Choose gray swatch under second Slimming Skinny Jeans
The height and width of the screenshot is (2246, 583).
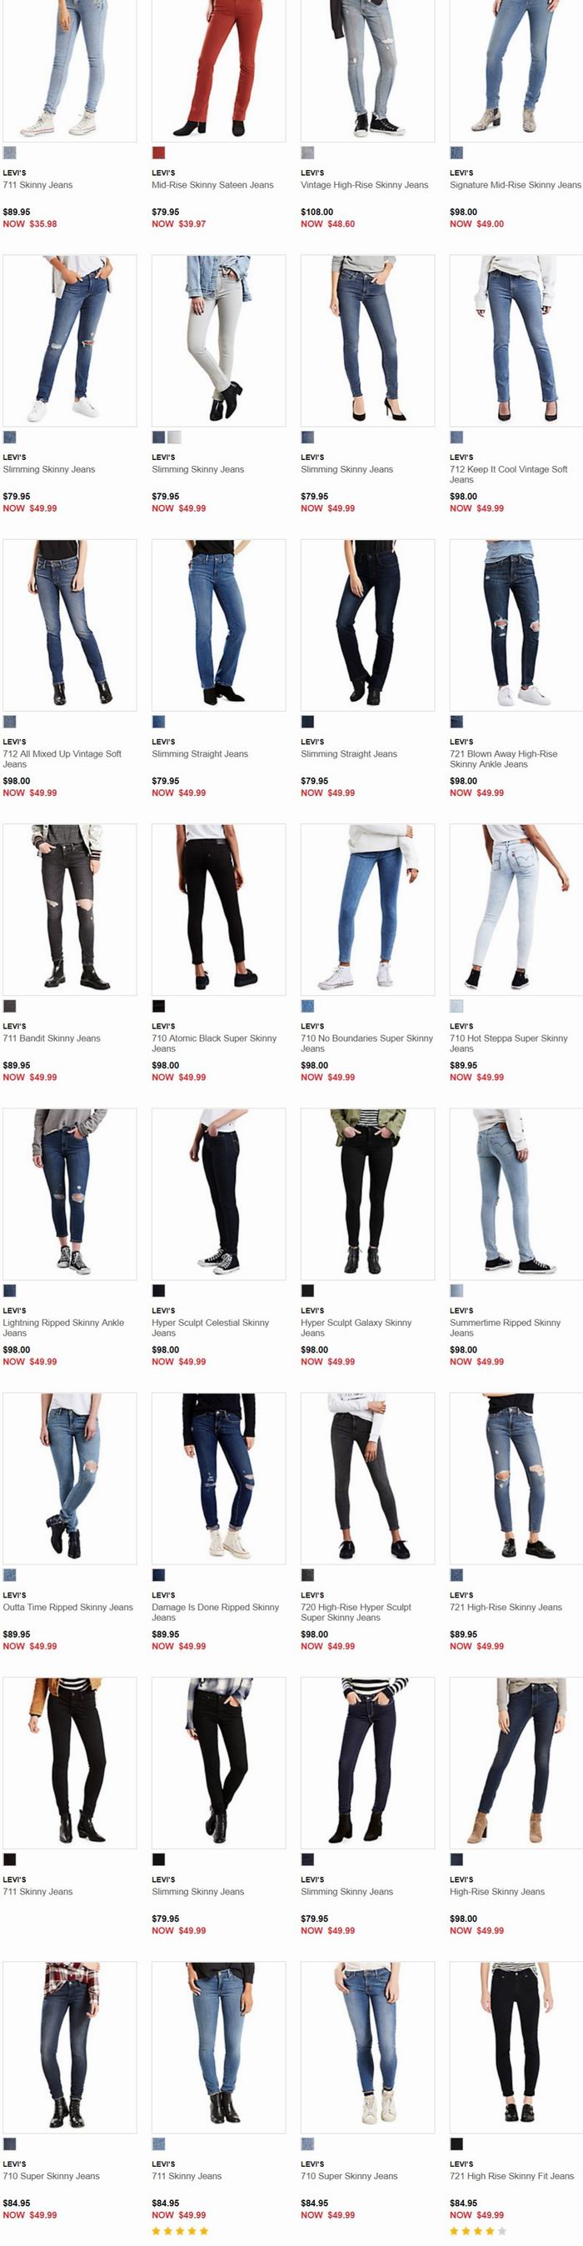(174, 437)
